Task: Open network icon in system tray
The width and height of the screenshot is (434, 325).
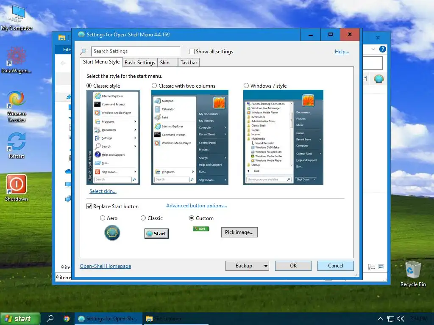Action: [x=390, y=319]
